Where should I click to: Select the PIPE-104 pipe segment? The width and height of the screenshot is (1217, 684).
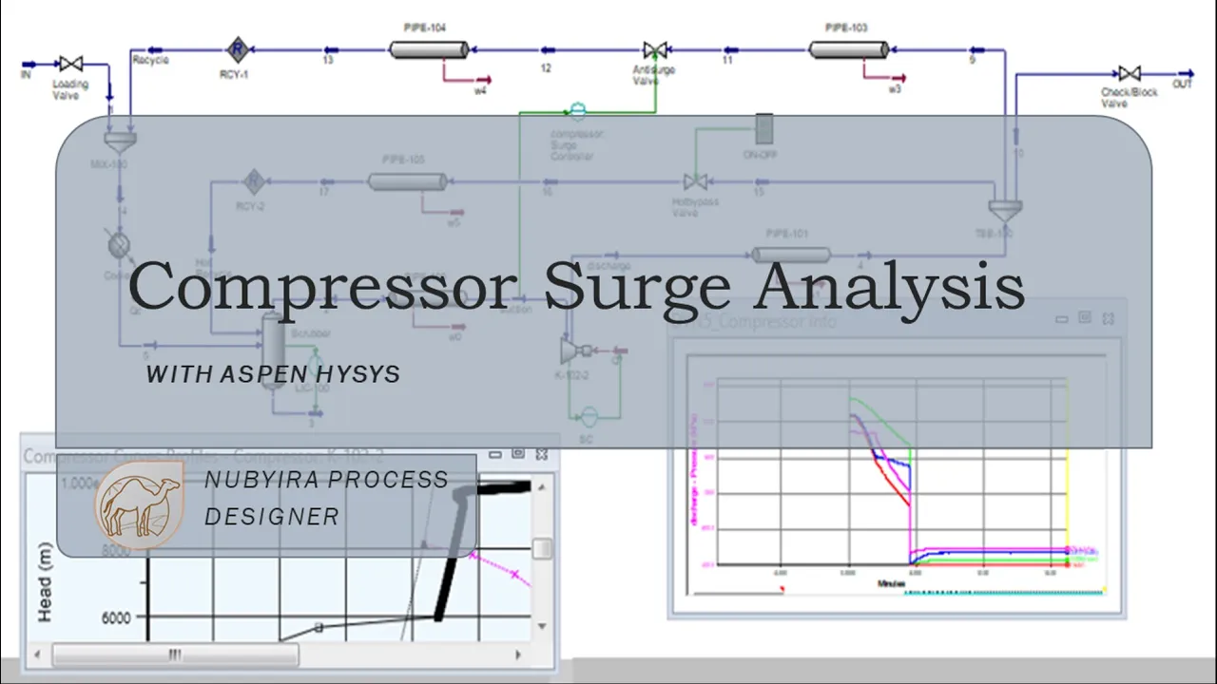click(x=429, y=49)
